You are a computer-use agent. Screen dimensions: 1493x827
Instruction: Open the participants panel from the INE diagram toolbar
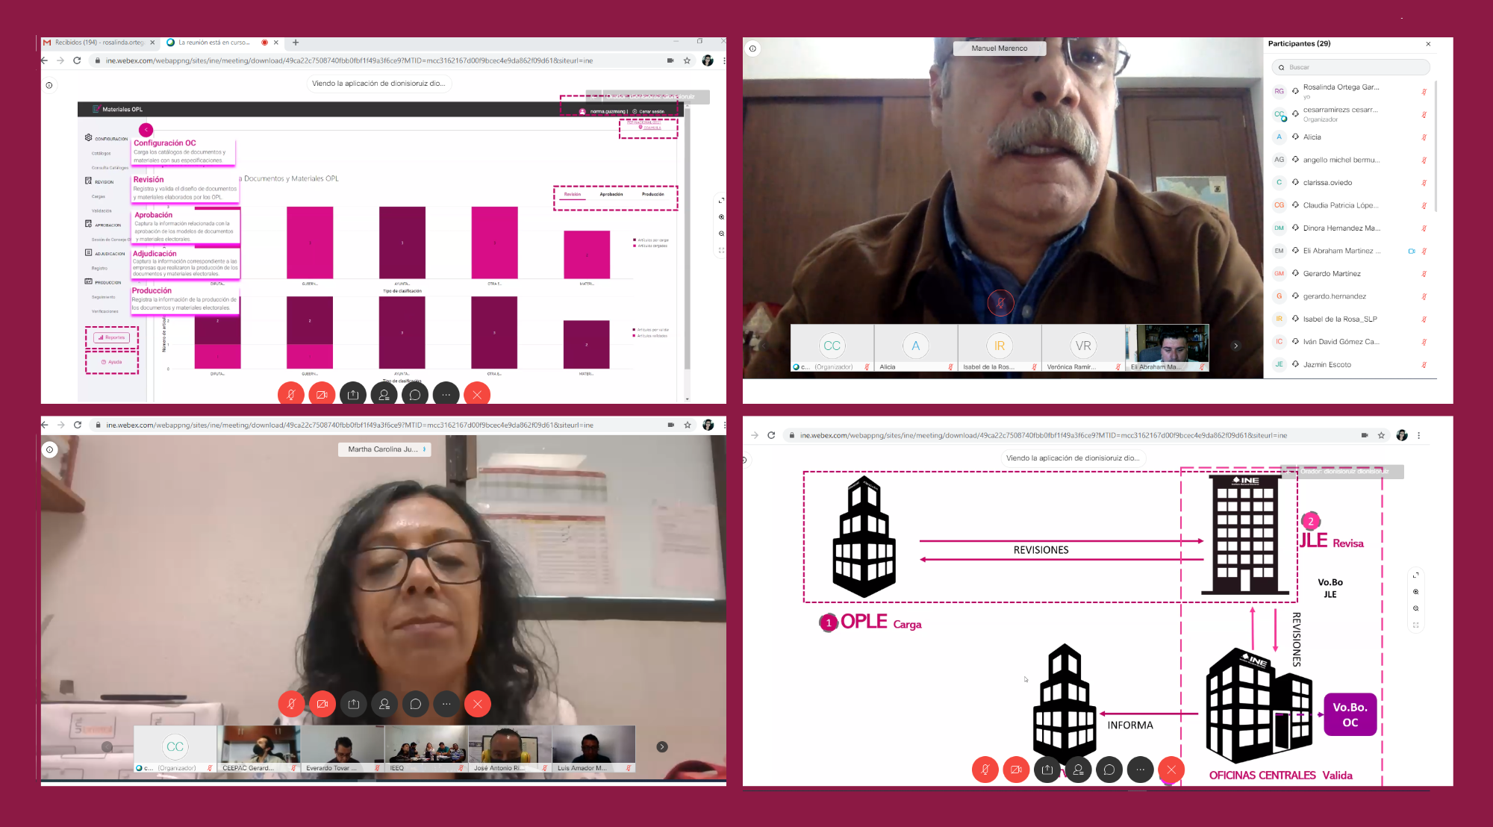click(x=1078, y=770)
